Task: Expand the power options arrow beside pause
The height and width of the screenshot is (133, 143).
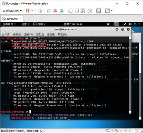Action: click(x=32, y=11)
